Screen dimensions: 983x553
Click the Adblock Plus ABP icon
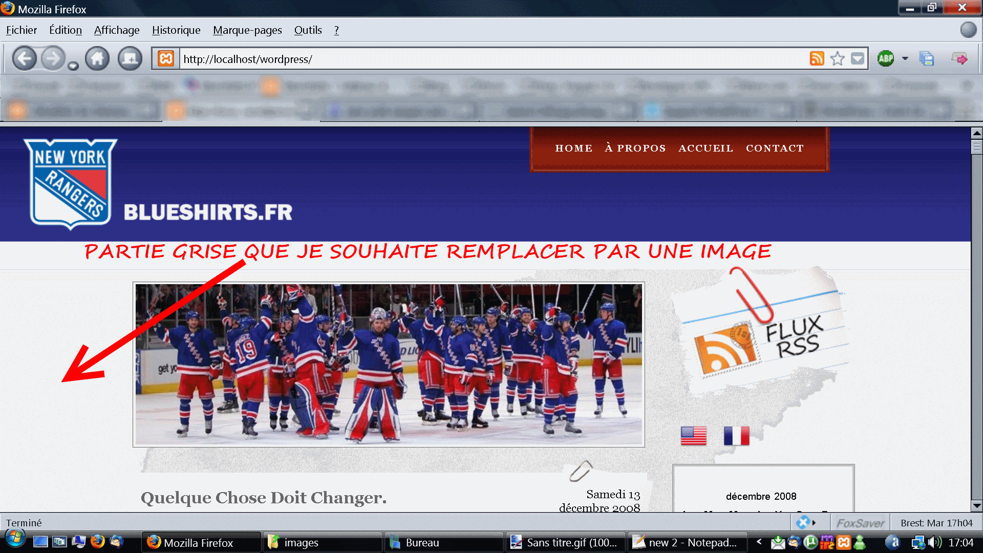tap(885, 58)
